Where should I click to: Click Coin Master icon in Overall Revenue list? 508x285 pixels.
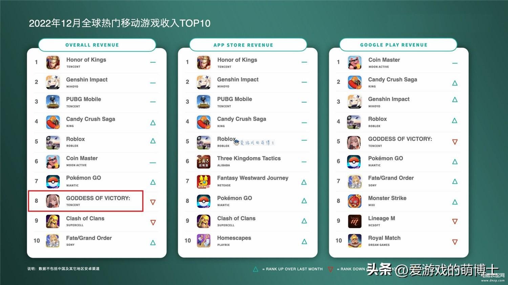(53, 162)
